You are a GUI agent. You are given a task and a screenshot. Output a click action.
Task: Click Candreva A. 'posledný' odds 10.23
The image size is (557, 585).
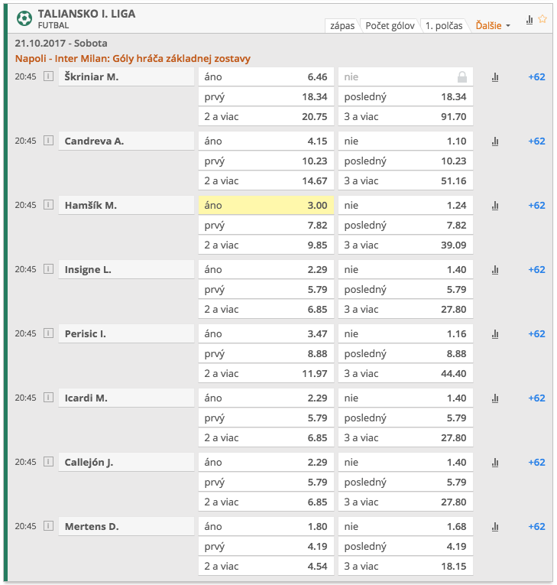[x=405, y=161]
